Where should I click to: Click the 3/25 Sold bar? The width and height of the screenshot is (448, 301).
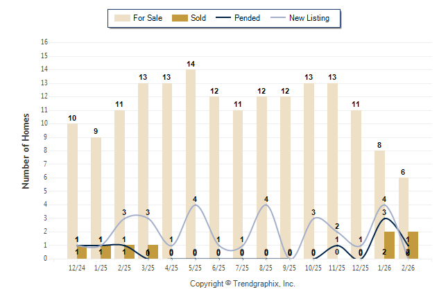(x=153, y=252)
